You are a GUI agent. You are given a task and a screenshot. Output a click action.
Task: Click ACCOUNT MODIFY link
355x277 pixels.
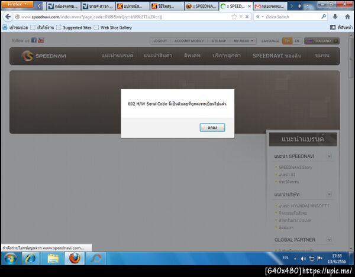click(189, 41)
